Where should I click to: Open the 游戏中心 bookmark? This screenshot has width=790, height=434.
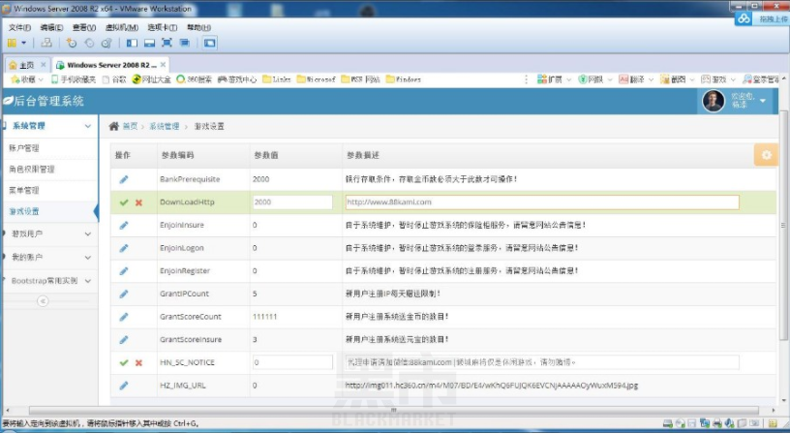[x=237, y=79]
